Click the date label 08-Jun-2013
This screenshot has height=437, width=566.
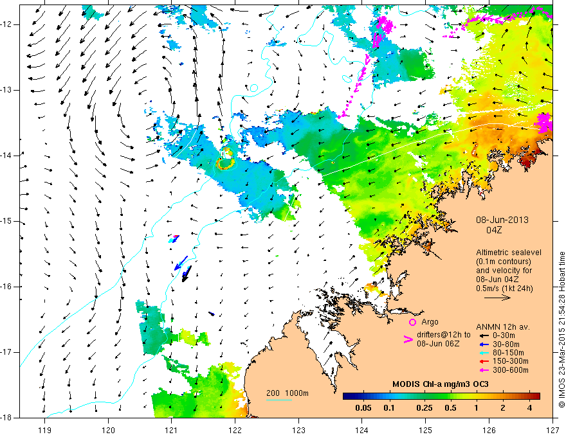click(502, 220)
